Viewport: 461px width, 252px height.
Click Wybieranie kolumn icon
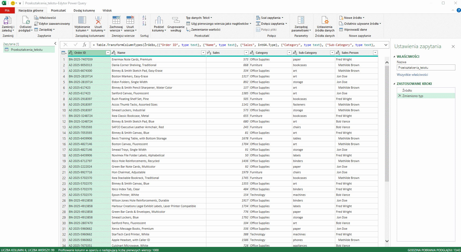point(82,20)
